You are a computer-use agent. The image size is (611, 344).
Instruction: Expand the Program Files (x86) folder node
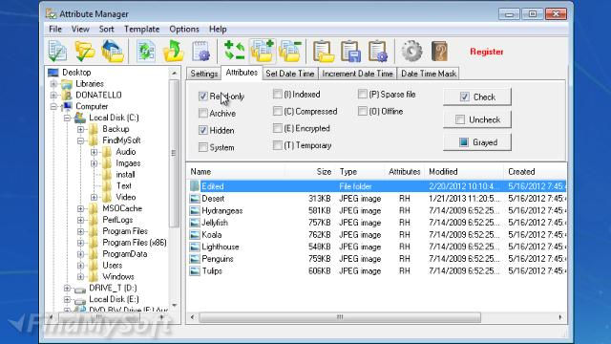point(80,243)
